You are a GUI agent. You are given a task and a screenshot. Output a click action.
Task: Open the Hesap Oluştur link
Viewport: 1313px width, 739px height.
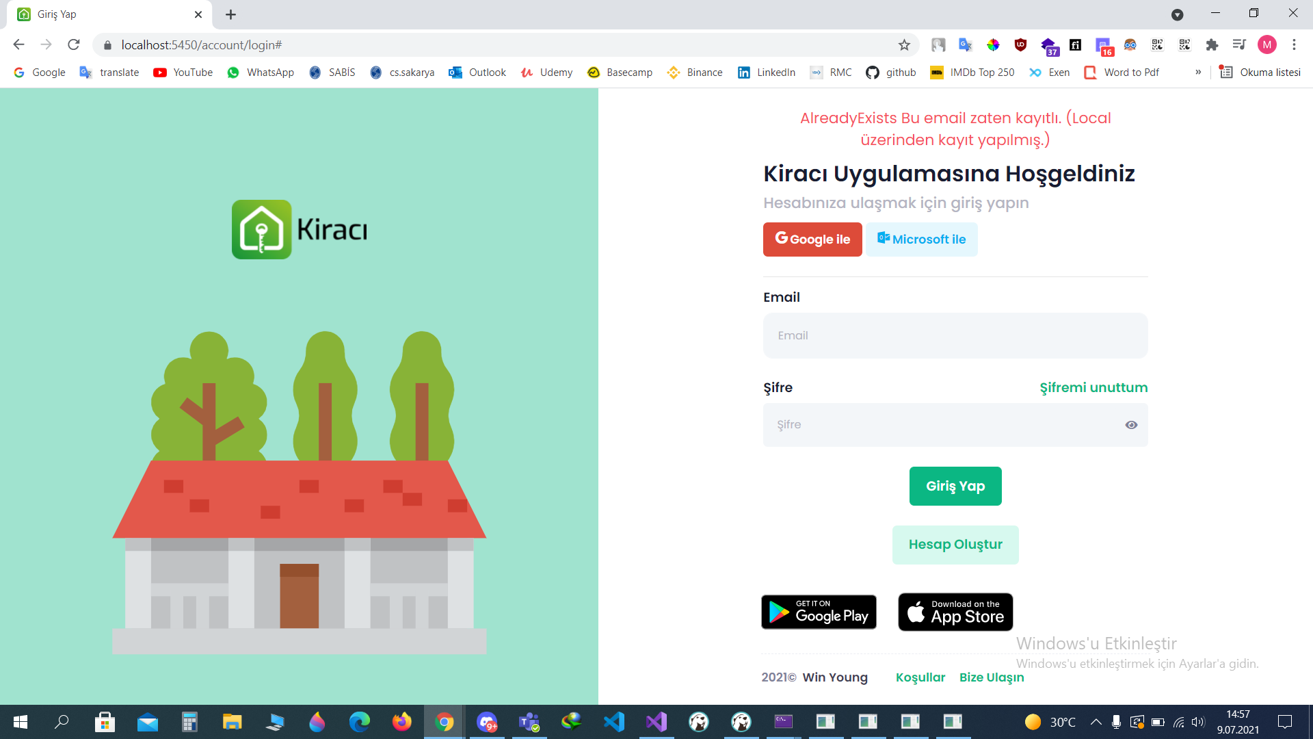955,545
